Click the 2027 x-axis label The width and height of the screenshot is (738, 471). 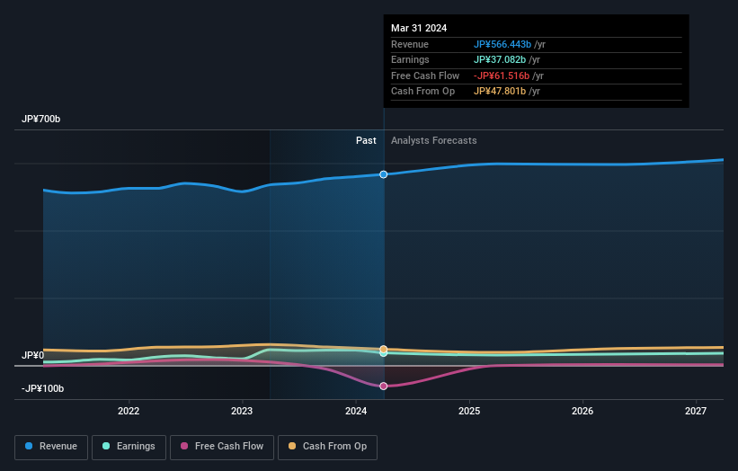(x=696, y=411)
